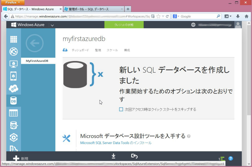
Task: Open Web Sites sidebar icon
Action: [x=14, y=52]
